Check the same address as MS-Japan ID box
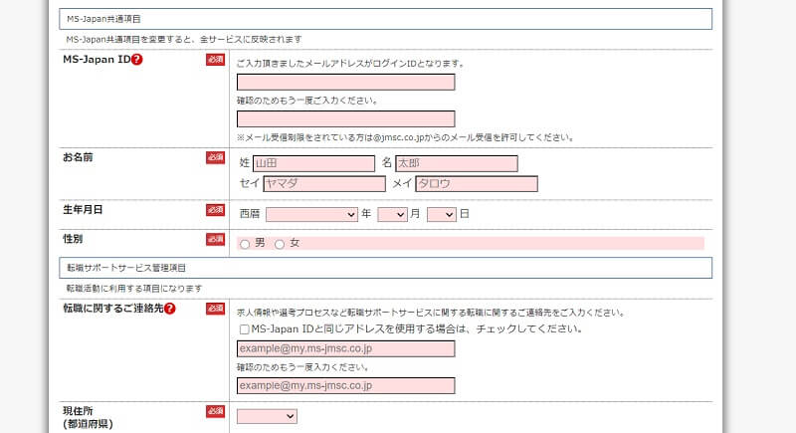This screenshot has height=433, width=796. 245,328
